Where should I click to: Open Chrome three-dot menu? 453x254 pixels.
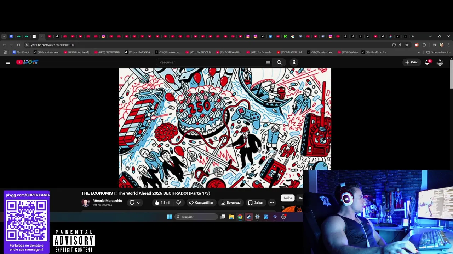[x=449, y=45]
